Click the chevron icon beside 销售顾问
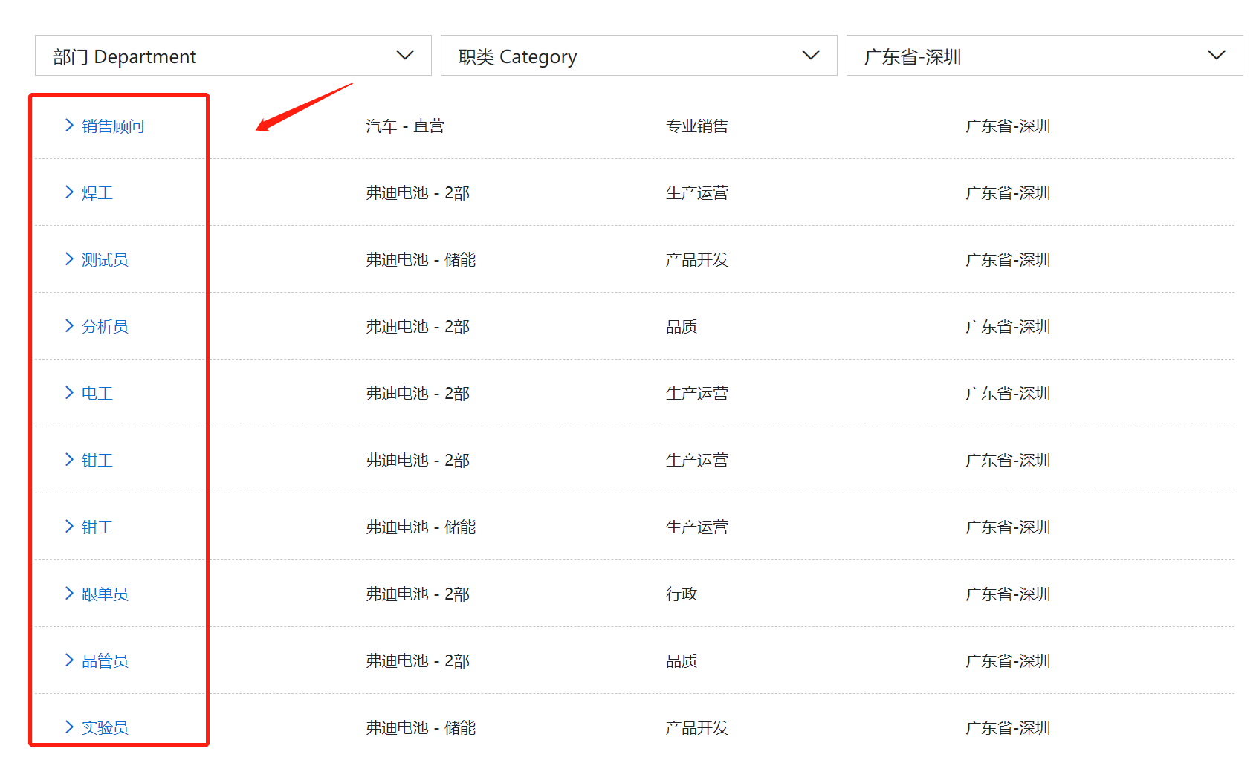The image size is (1259, 760). [x=69, y=126]
